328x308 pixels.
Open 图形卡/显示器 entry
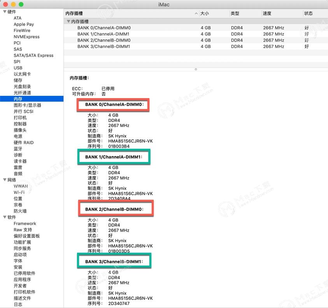click(27, 105)
